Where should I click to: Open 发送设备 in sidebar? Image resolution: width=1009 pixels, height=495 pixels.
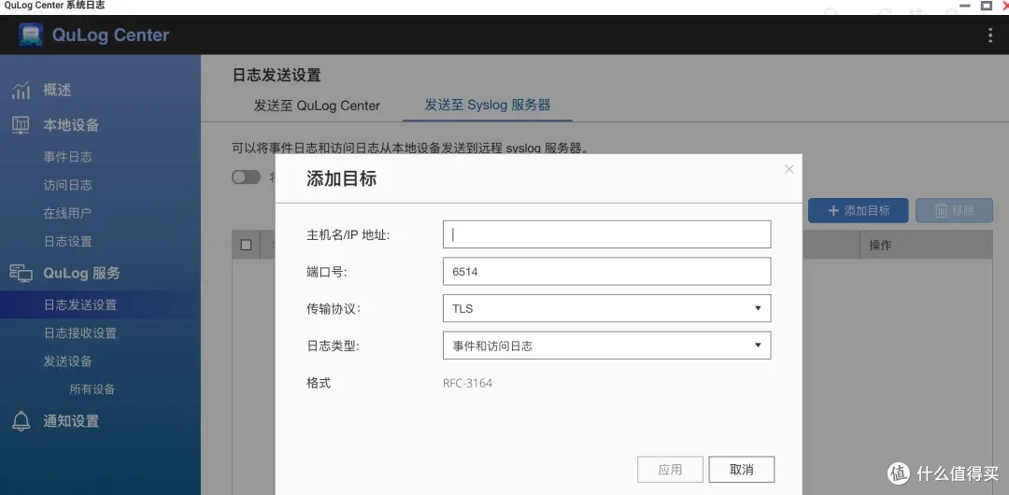click(67, 361)
